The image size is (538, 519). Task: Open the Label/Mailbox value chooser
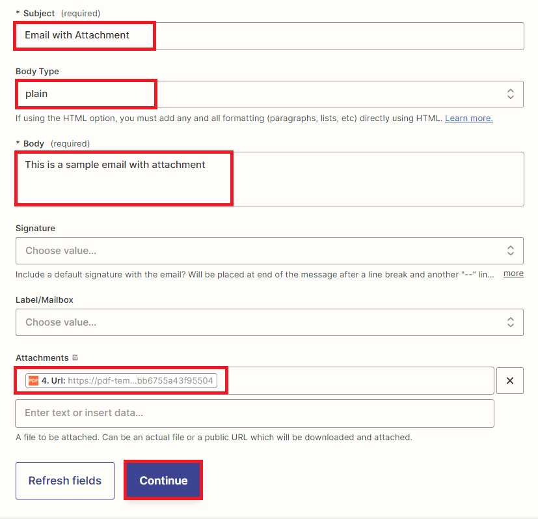260,322
